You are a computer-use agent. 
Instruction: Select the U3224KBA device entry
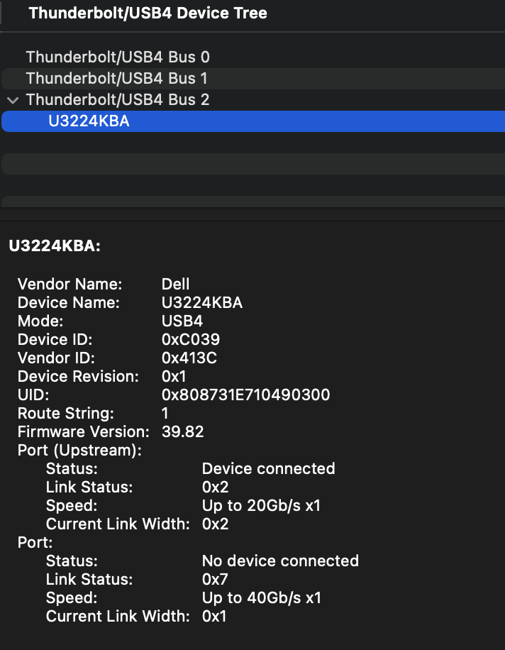pos(253,121)
